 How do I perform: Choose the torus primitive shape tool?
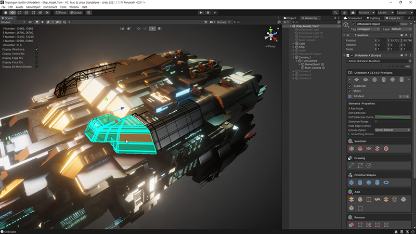click(386, 183)
